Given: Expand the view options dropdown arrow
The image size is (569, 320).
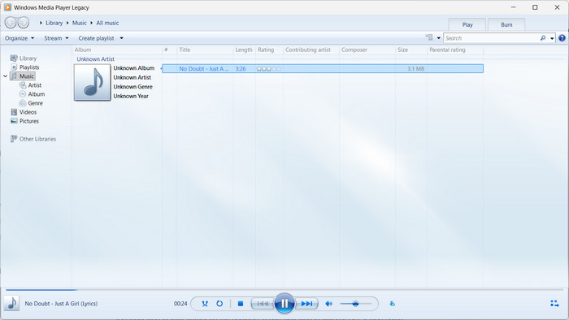Looking at the screenshot, I should pos(439,38).
